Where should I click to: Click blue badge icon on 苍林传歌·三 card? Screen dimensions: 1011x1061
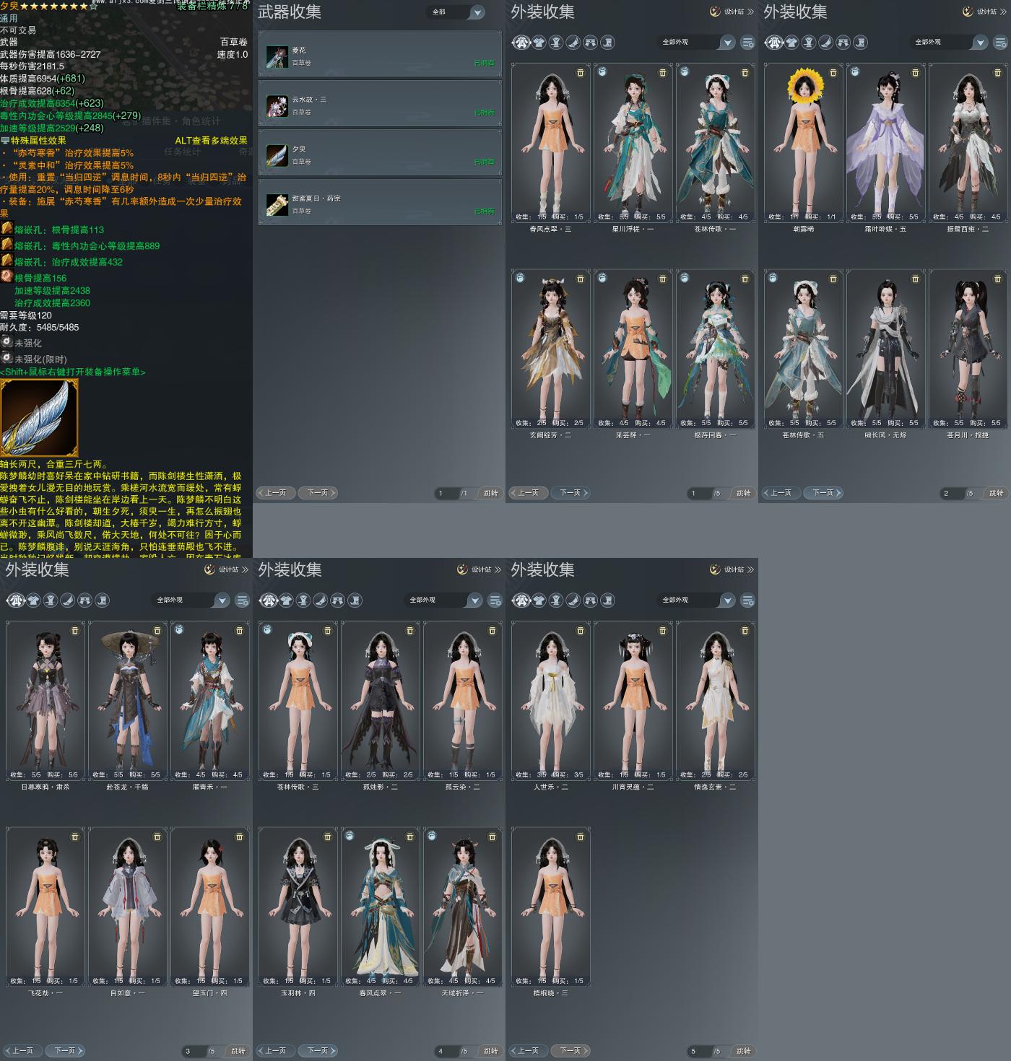[267, 630]
